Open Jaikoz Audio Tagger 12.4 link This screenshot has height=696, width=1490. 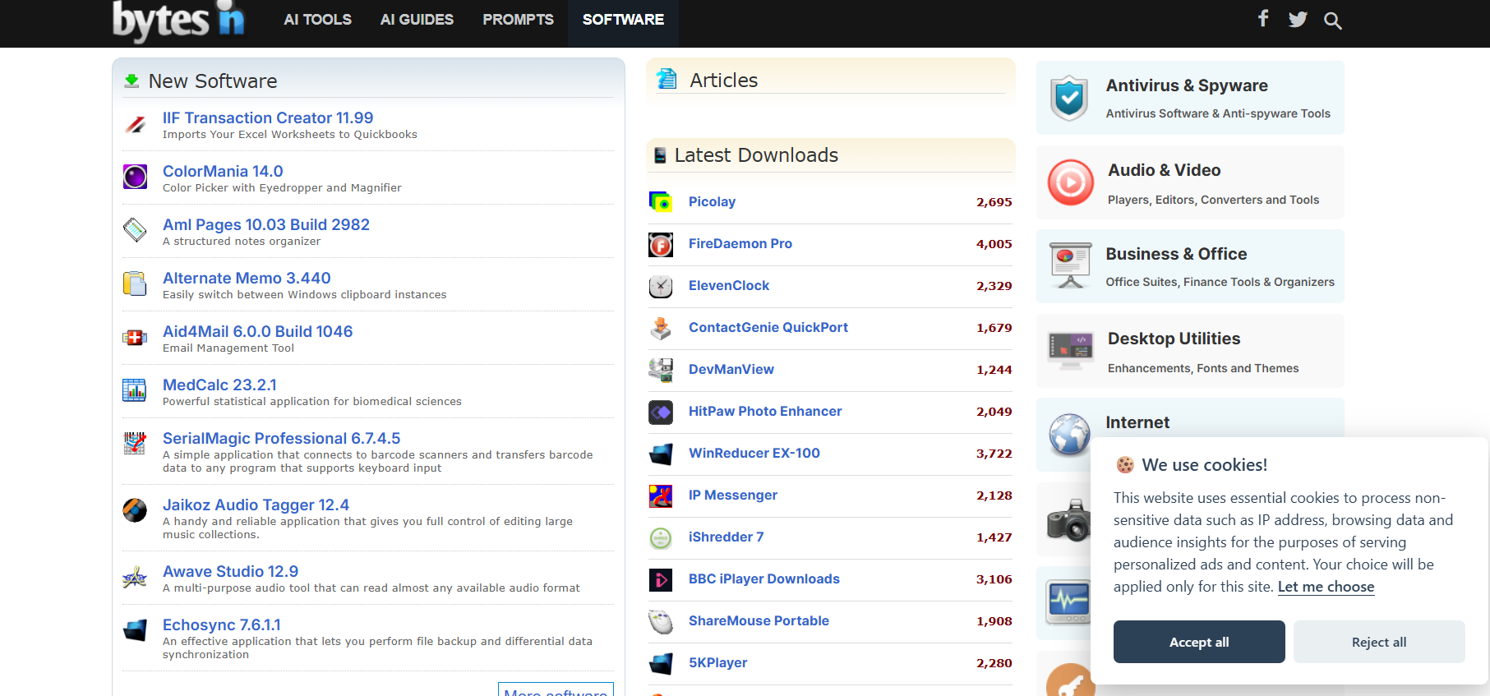pos(256,505)
